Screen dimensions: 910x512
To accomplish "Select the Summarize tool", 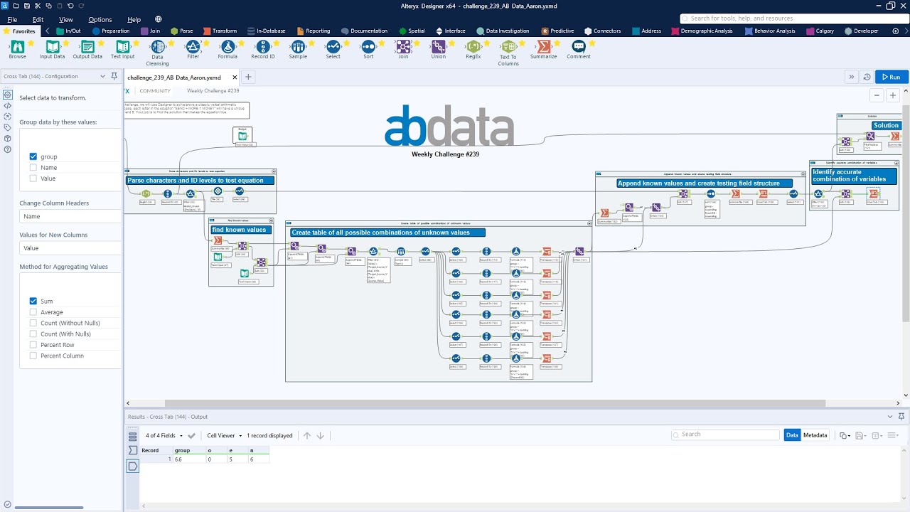I will [x=543, y=46].
